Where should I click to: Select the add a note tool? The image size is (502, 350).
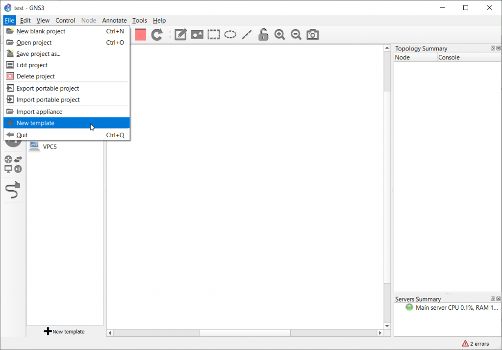point(180,35)
